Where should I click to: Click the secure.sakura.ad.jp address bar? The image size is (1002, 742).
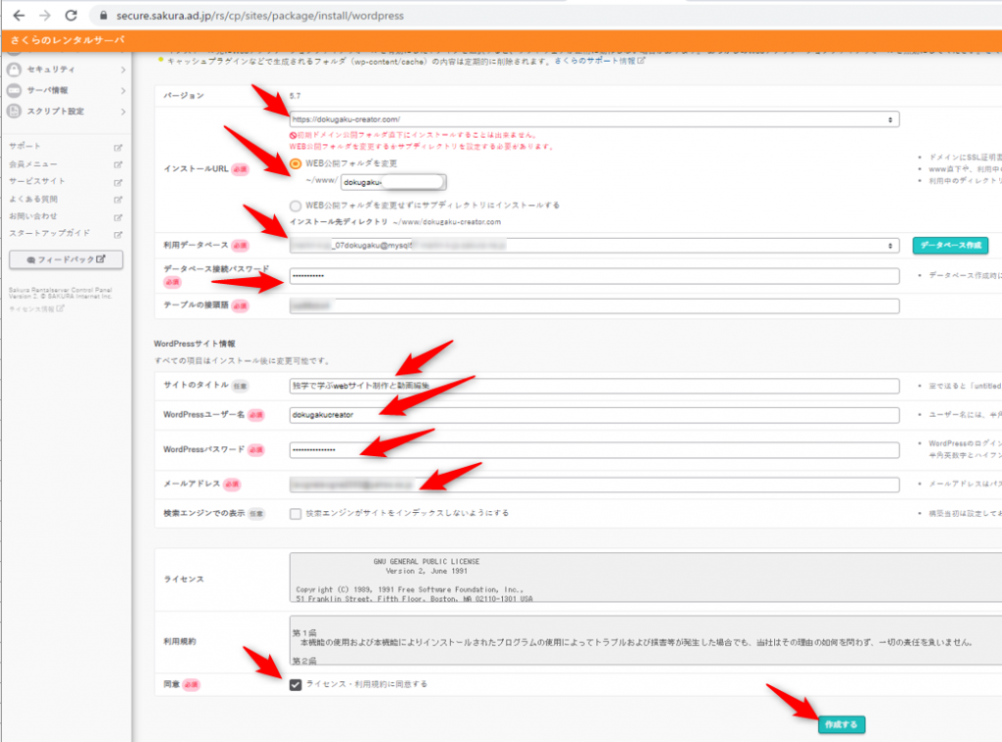point(259,16)
